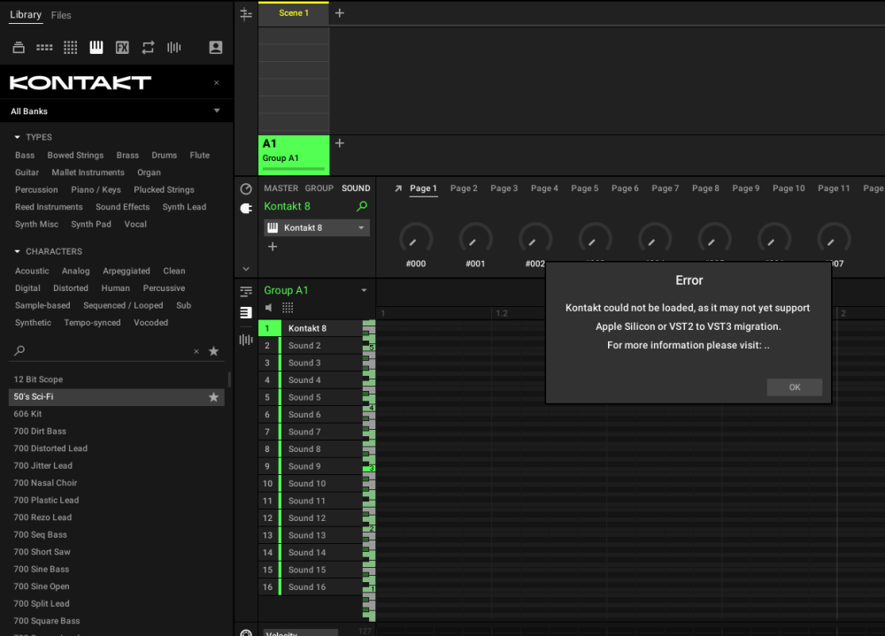Switch to the Files tab
Viewport: 885px width, 636px height.
click(61, 15)
